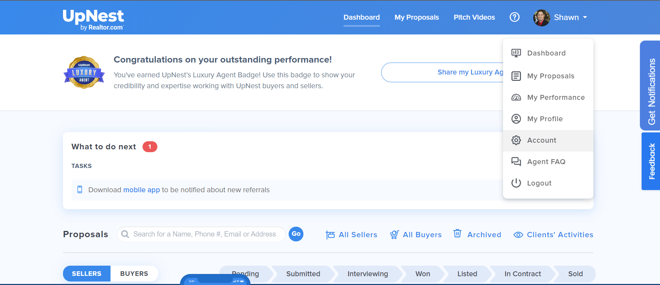Open the Feedback side tab
This screenshot has width=660, height=285.
(x=651, y=161)
